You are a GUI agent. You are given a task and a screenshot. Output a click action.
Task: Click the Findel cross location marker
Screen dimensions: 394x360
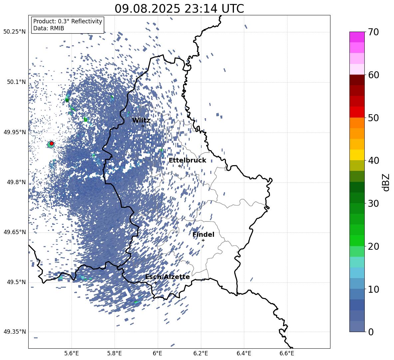tap(203, 240)
